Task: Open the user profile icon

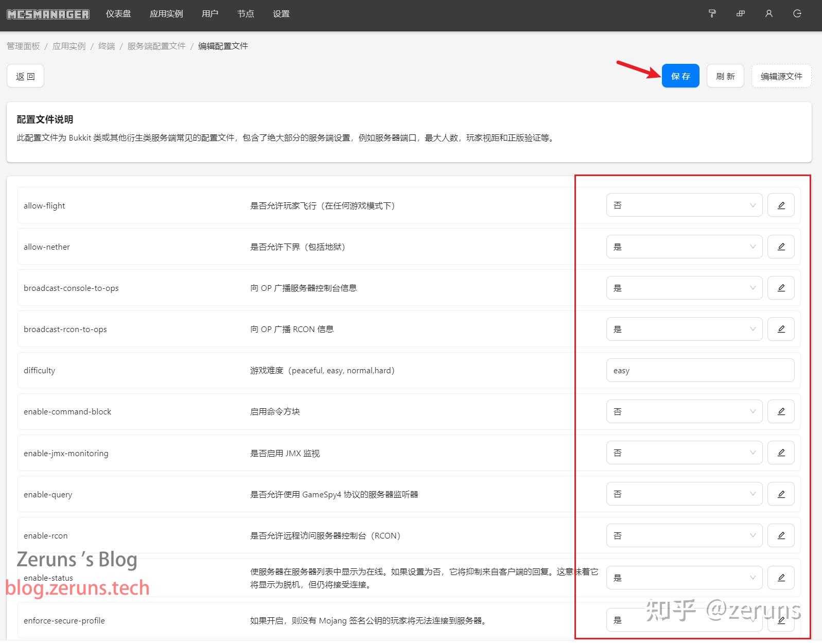Action: 769,14
